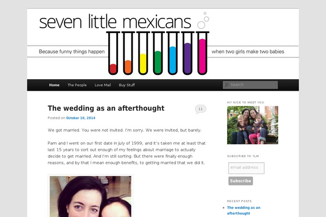Focus the email address field
326x217 pixels.
(246, 168)
